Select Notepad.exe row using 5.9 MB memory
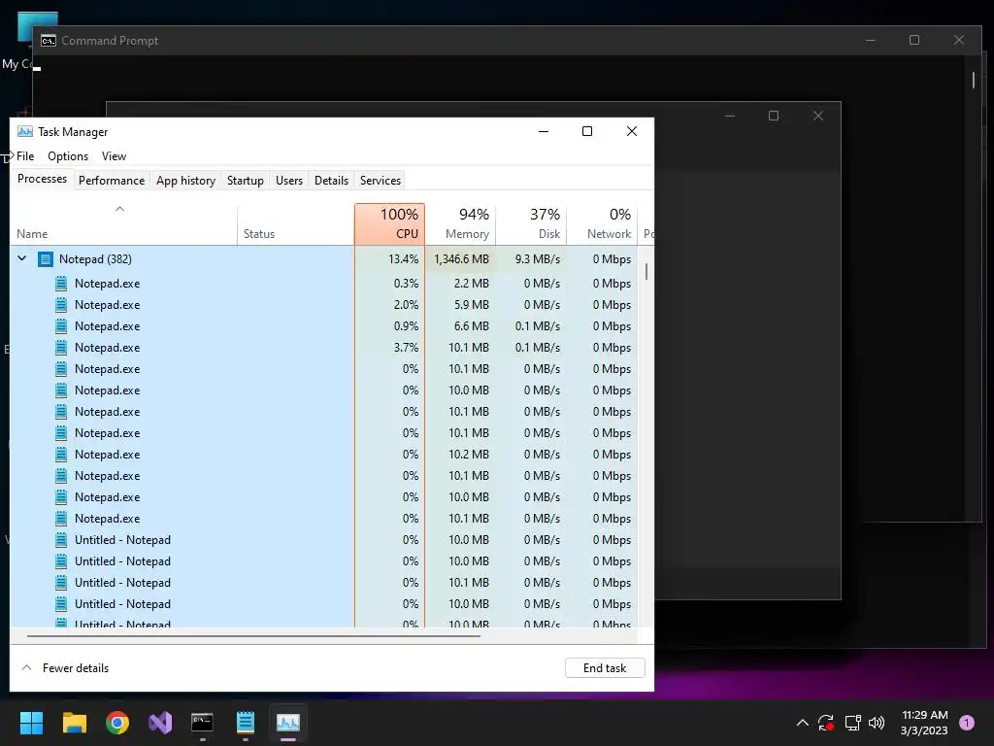Image resolution: width=994 pixels, height=746 pixels. (x=323, y=305)
